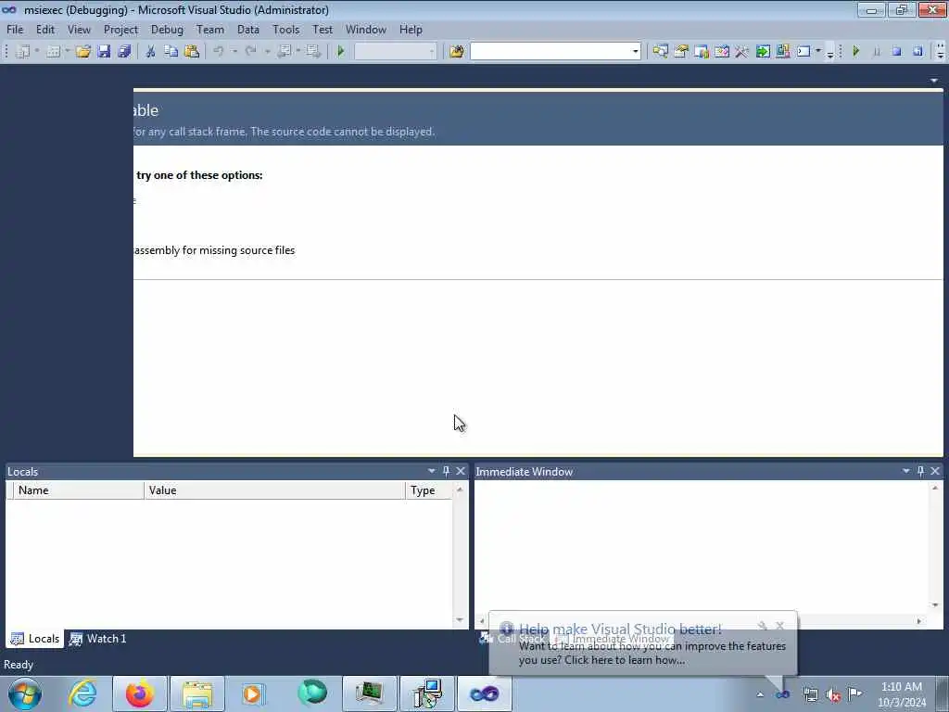Click the Add New Item toolbar icon
949x712 pixels.
click(53, 52)
